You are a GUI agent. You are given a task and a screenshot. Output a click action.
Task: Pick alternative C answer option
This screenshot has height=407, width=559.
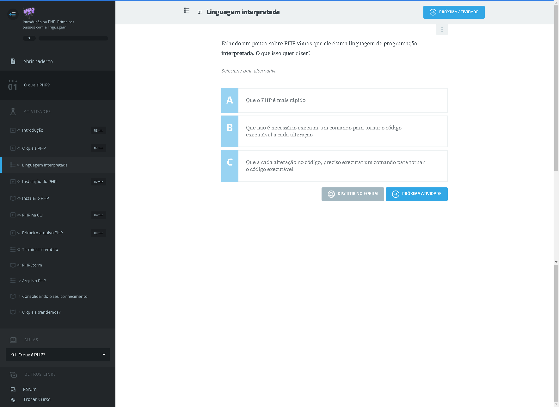point(334,166)
